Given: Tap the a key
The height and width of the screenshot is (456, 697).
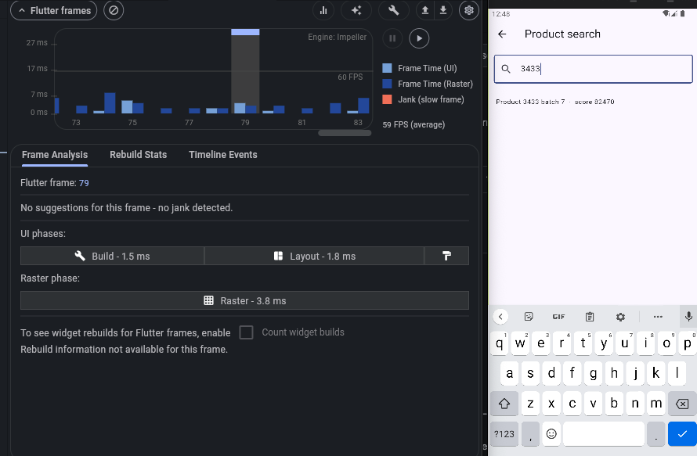Looking at the screenshot, I should 509,373.
